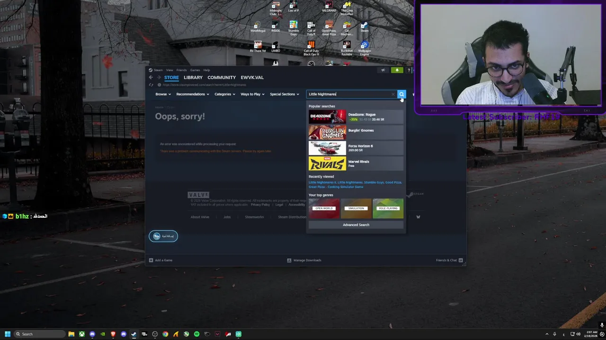Select the RV There Yet desktop shortcut
Image resolution: width=606 pixels, height=340 pixels.
[x=258, y=47]
